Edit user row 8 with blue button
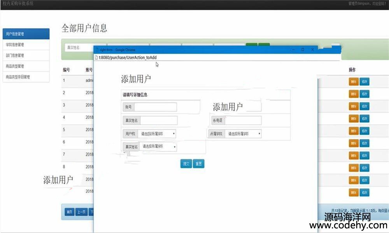 (364, 168)
